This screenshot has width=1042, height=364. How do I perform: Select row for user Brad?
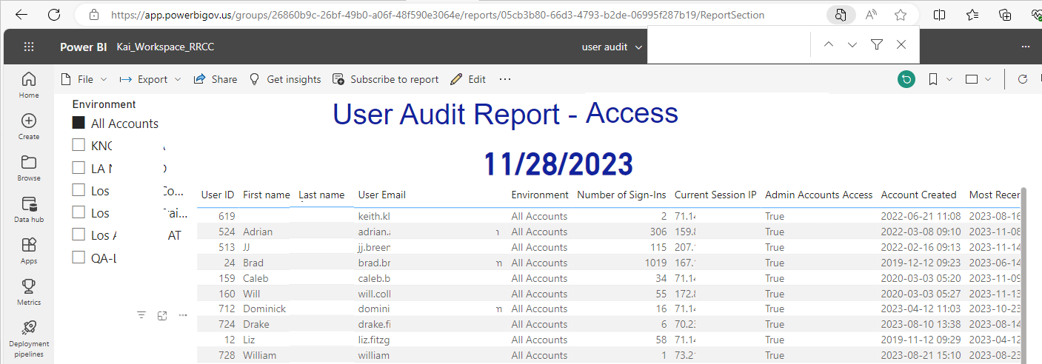click(x=608, y=263)
